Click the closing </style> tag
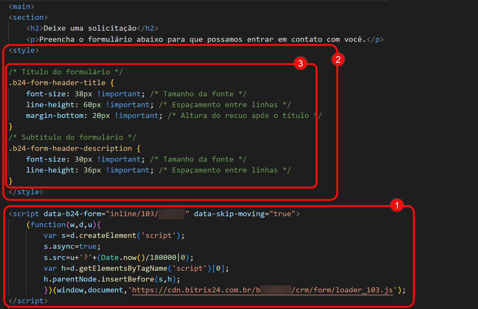Screen dimensions: 478x309 tap(26, 192)
